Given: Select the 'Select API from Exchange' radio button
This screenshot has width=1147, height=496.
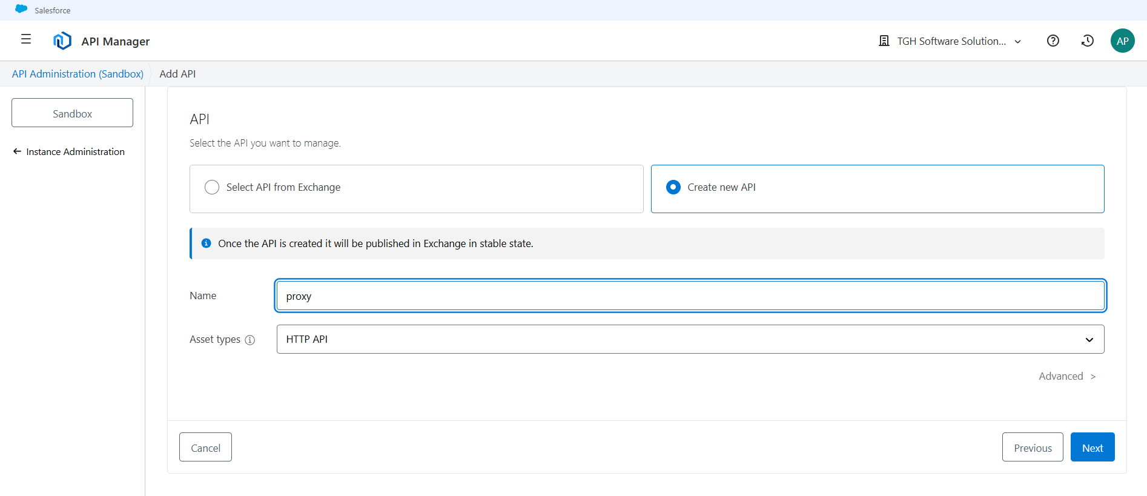Looking at the screenshot, I should (212, 187).
